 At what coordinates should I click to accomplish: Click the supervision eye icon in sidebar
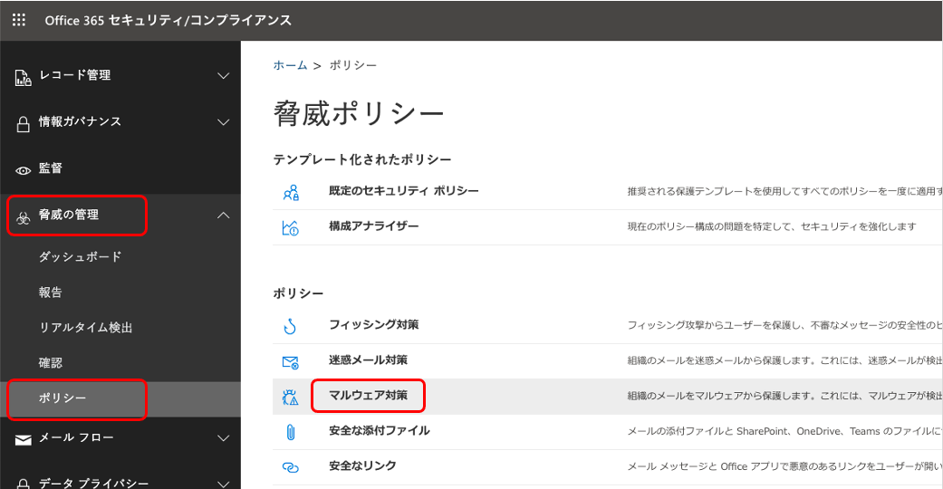click(x=24, y=169)
